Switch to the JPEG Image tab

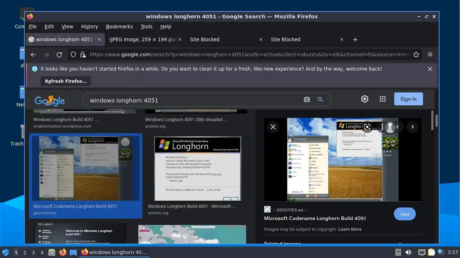pos(143,39)
